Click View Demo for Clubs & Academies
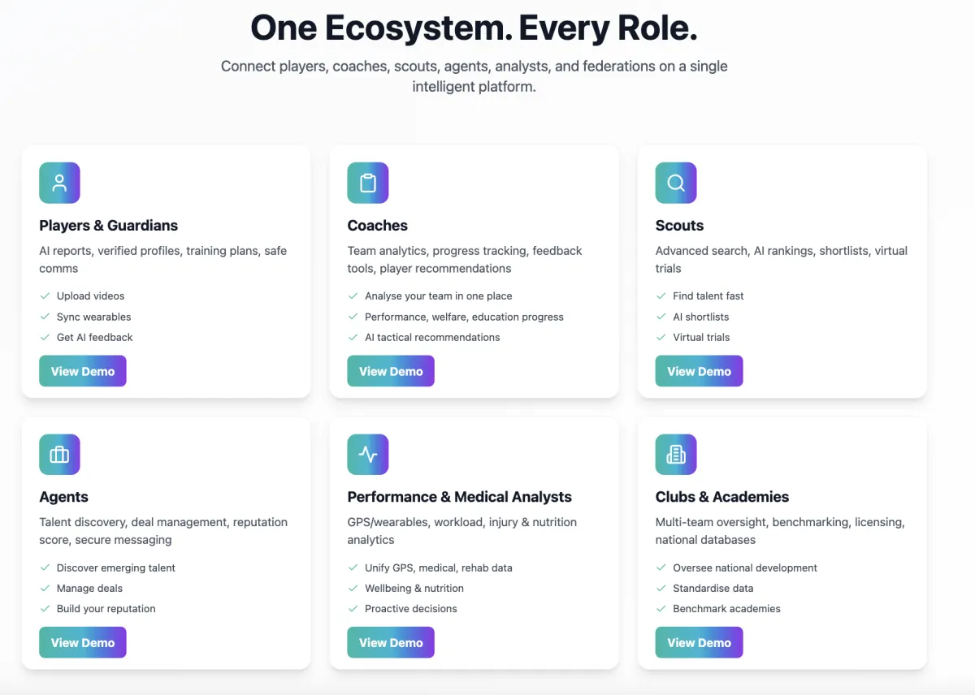975x695 pixels. [699, 643]
